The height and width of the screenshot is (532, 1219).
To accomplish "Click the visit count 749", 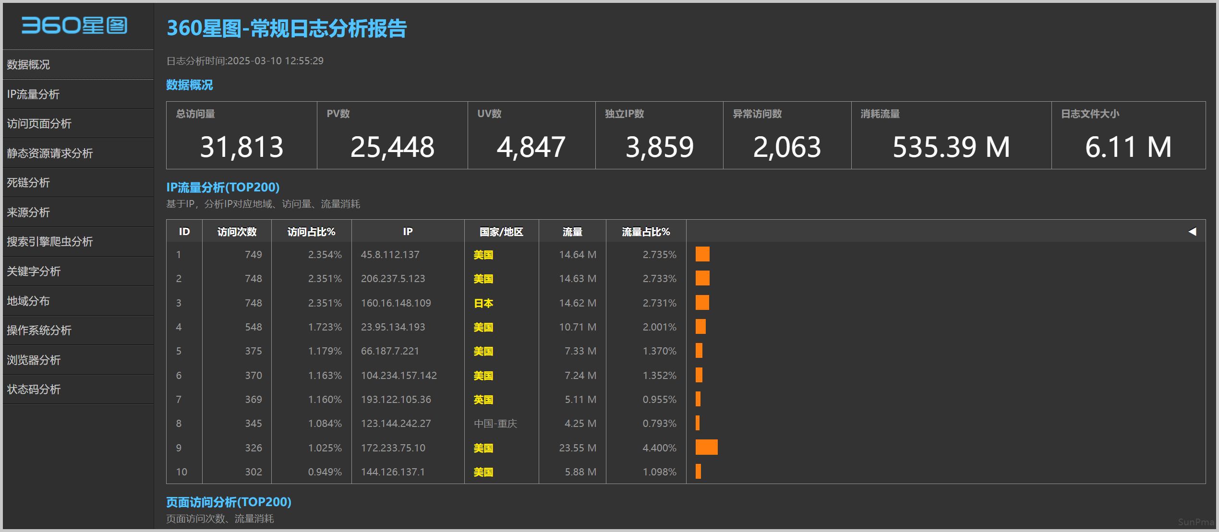I will point(253,255).
